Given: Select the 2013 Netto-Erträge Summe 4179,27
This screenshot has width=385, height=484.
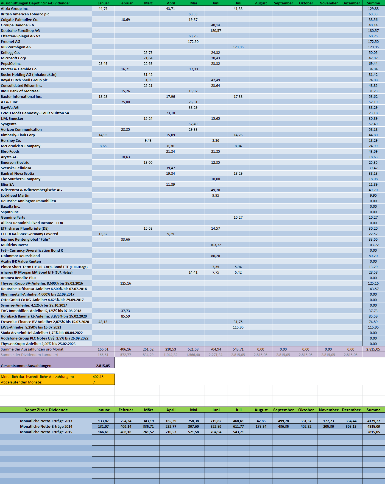Looking at the screenshot, I should coord(374,421).
